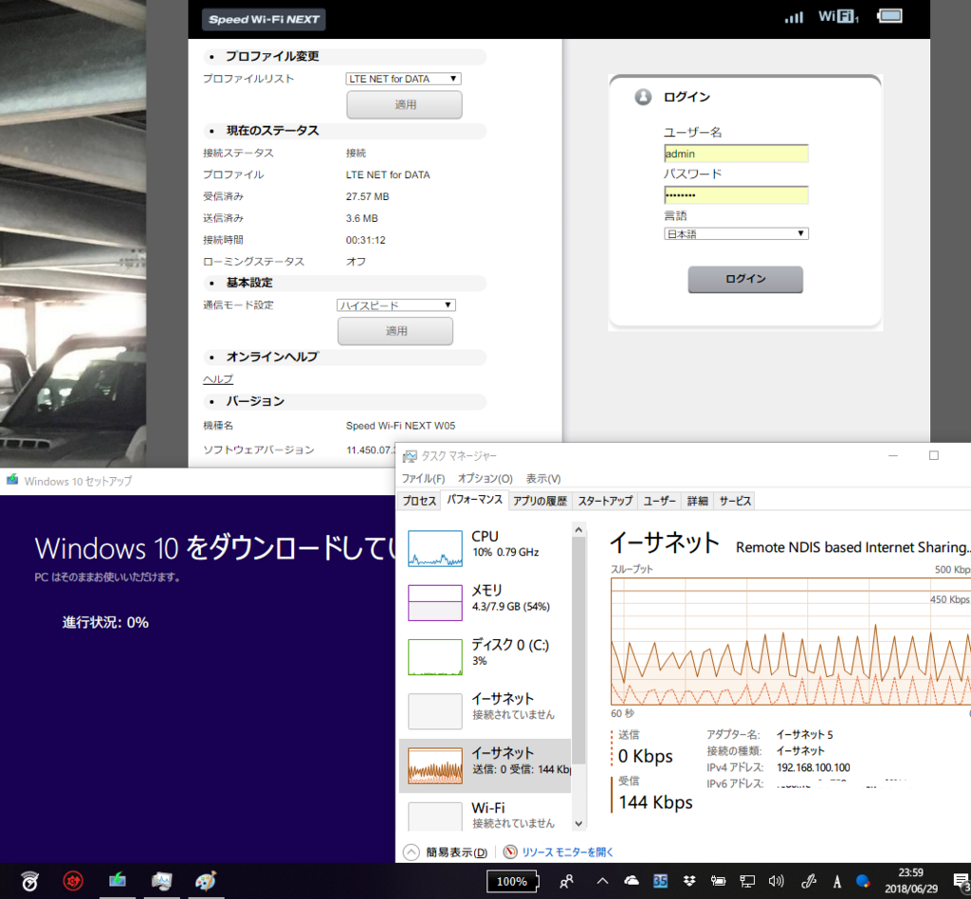Open the ヘルプ link under online help

(218, 379)
